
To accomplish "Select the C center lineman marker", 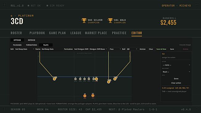I will 85,79.
